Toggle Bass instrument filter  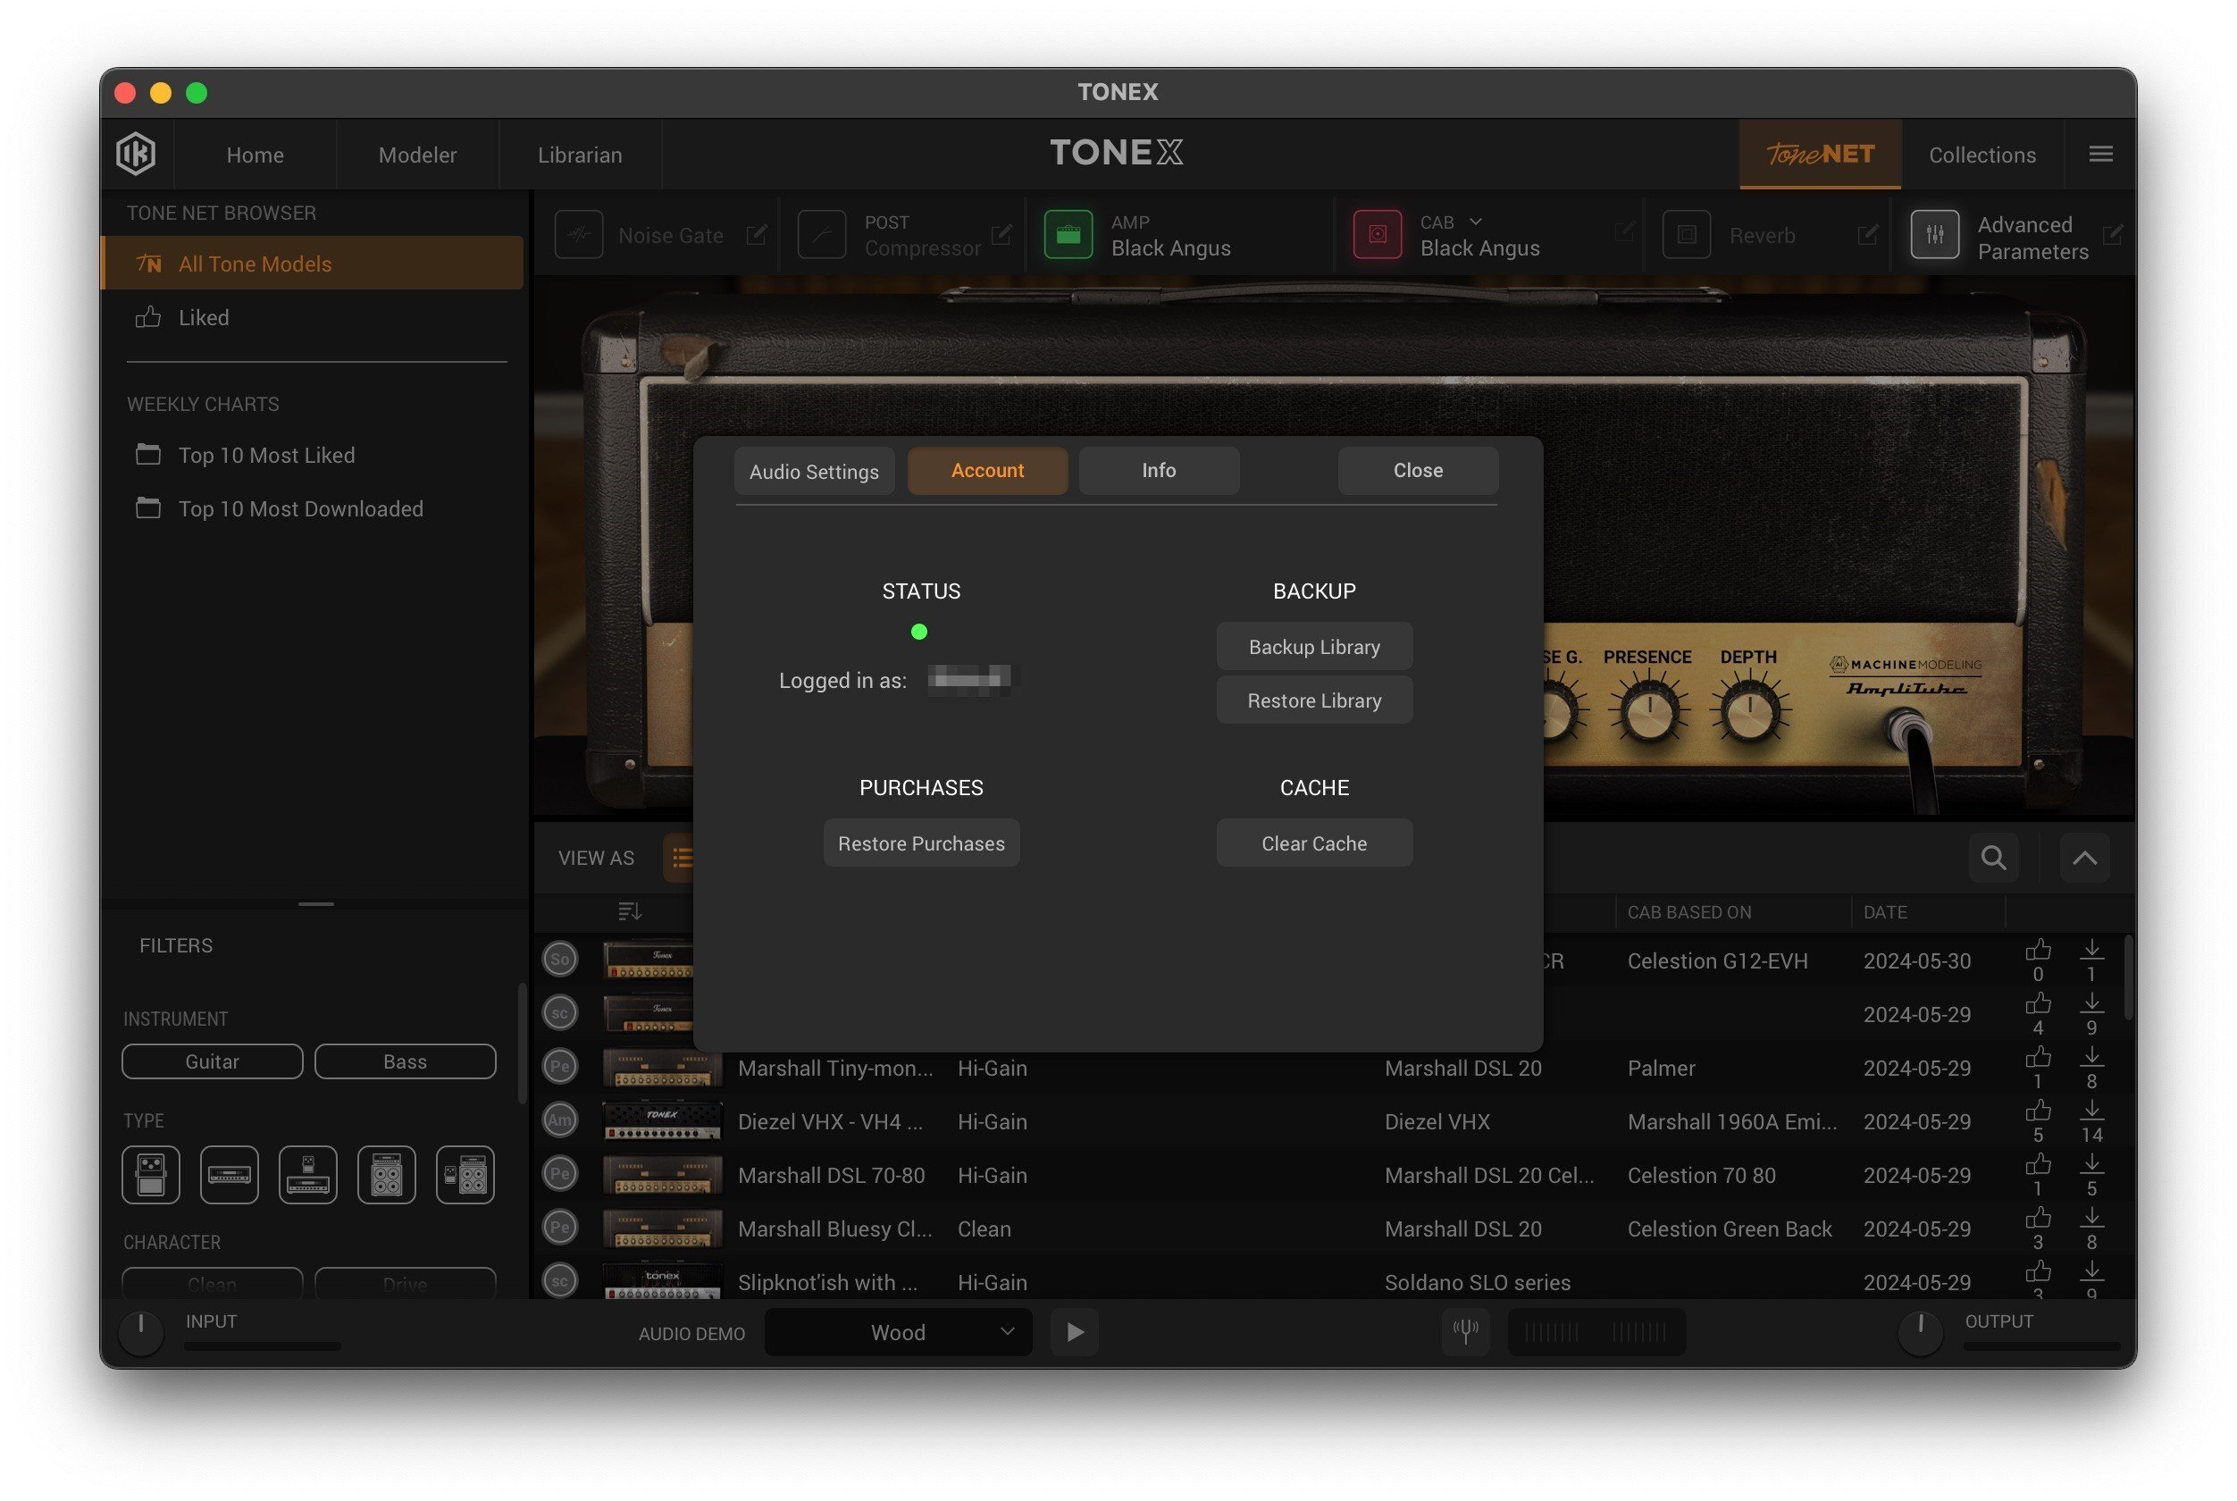(405, 1061)
